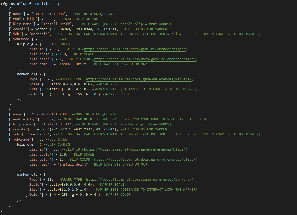Click the first blip_cfg key
Viewport: 297px width, 215px height.
click(25, 44)
